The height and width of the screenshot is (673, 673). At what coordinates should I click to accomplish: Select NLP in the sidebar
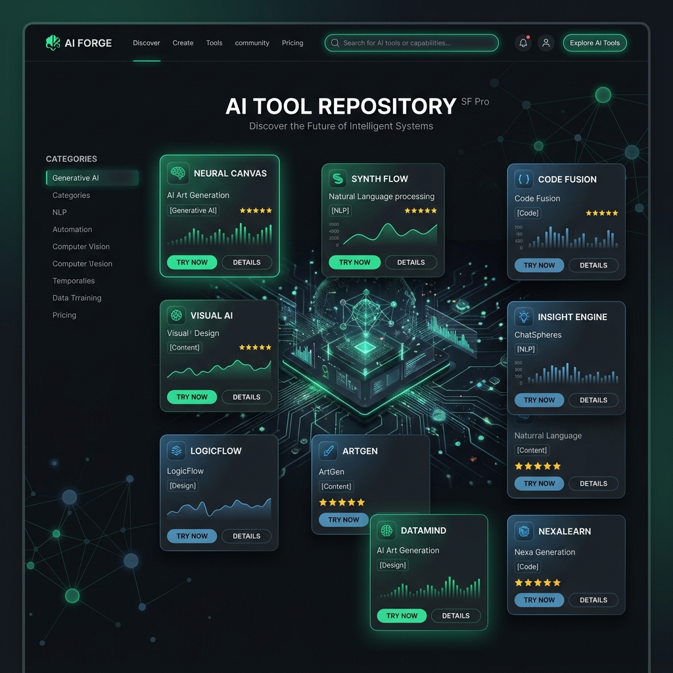tap(59, 212)
